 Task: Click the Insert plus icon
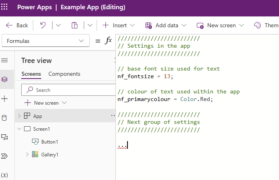pyautogui.click(x=105, y=25)
